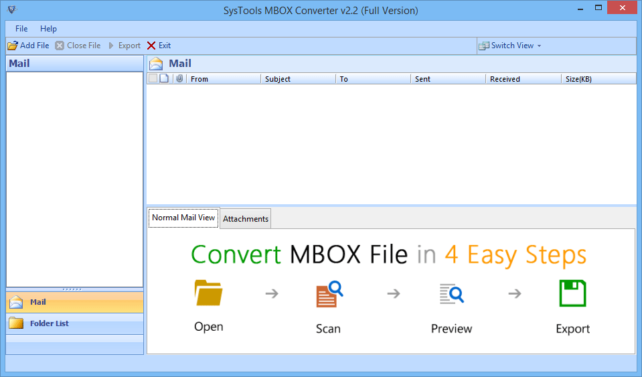Sort by the Received column header
This screenshot has width=642, height=377.
click(524, 78)
